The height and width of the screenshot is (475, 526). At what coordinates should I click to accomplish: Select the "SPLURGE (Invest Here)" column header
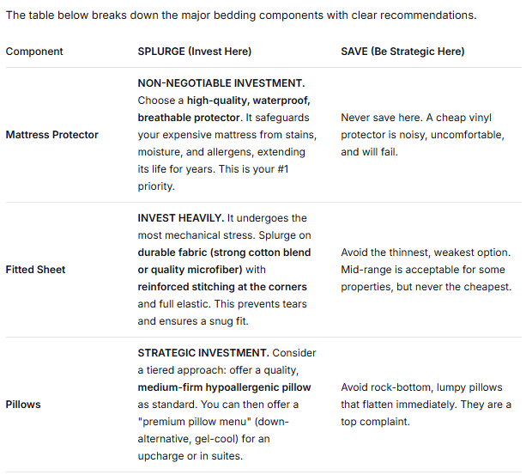(x=195, y=52)
